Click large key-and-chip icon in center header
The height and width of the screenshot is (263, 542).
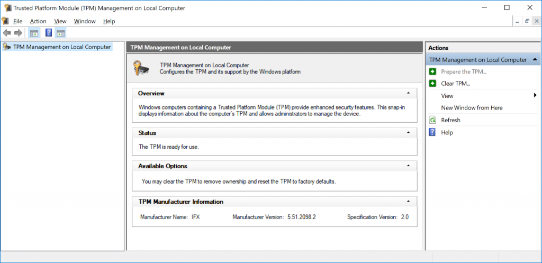pos(141,68)
